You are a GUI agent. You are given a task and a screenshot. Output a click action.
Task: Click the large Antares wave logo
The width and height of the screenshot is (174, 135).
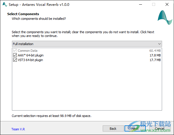(165, 17)
